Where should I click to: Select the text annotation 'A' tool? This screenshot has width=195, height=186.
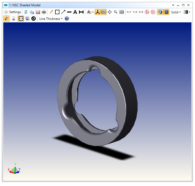click(x=75, y=12)
